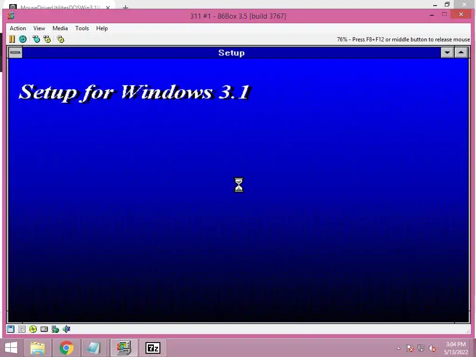
Task: Open the notepad-like taskbar app
Action: point(94,348)
